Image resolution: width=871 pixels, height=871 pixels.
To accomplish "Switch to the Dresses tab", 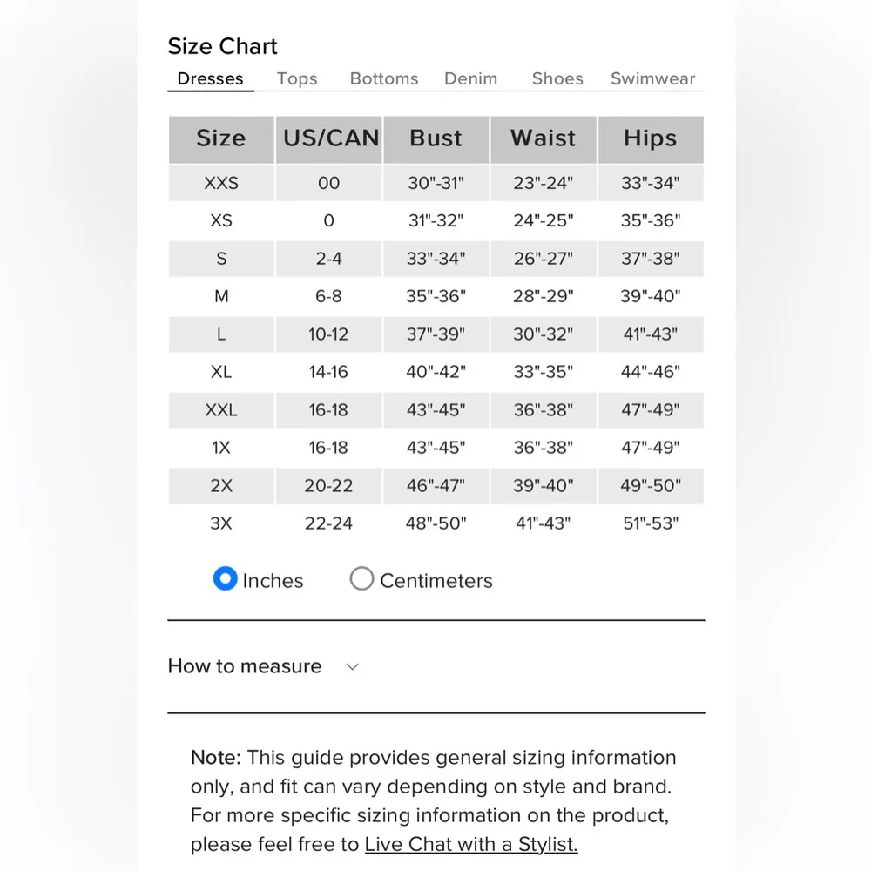I will [x=210, y=78].
